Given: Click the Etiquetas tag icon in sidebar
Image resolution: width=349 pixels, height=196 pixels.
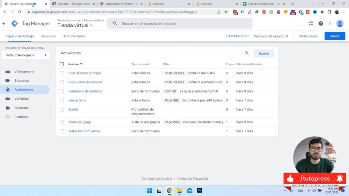Looking at the screenshot, I should [x=8, y=81].
